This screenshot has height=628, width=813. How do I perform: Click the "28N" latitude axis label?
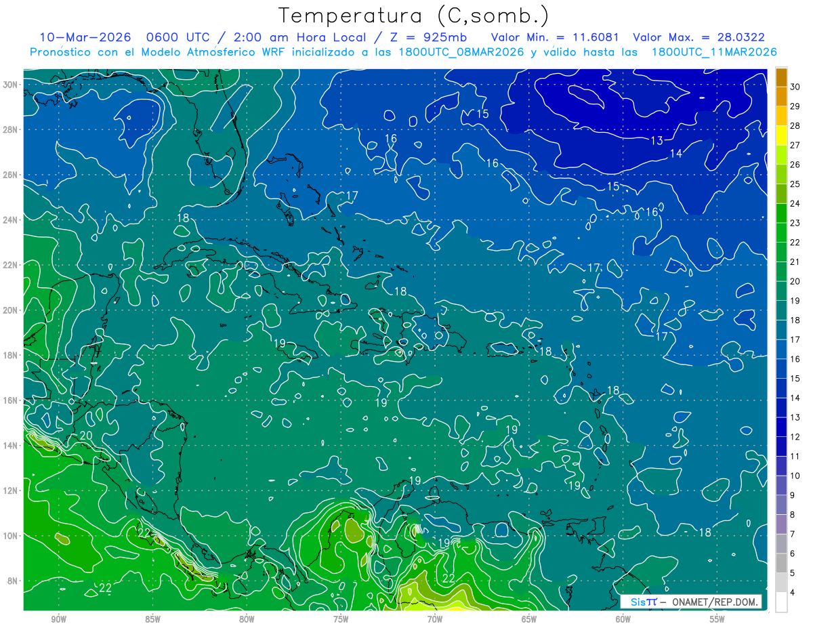coord(10,129)
